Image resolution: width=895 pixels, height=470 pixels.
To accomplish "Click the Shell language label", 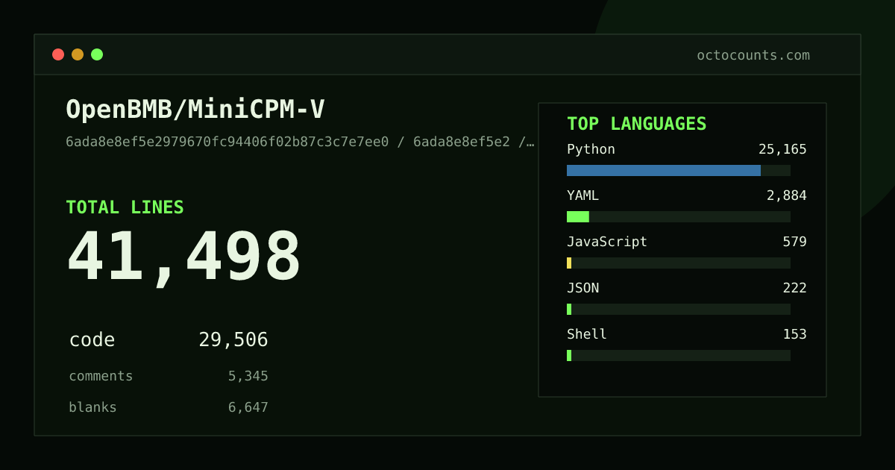I will tap(587, 334).
